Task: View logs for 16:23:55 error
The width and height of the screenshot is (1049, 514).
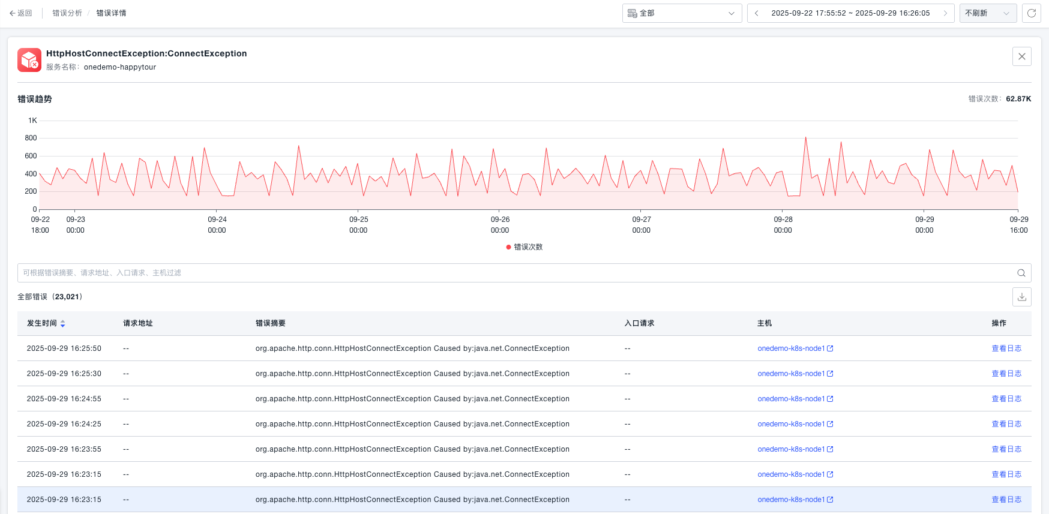Action: click(1006, 449)
